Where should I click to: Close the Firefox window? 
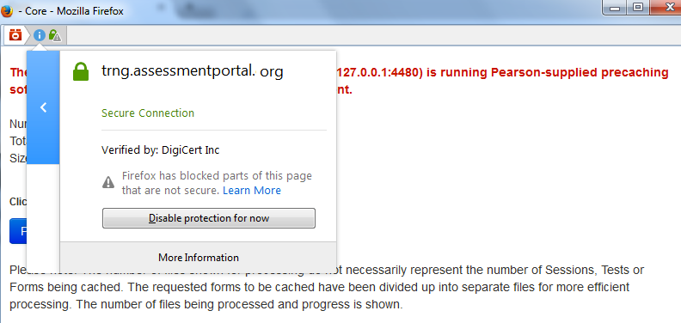tap(666, 8)
